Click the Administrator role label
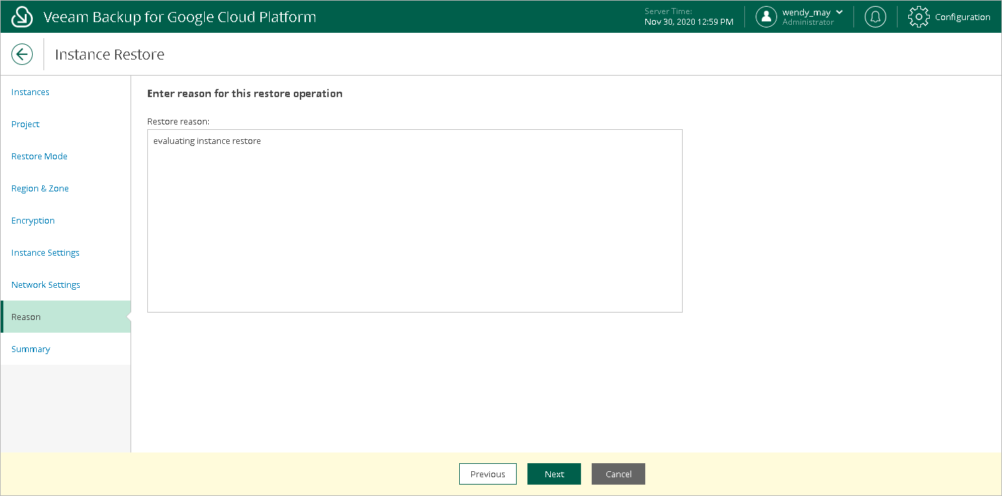Screen dimensions: 1002x496 click(808, 22)
